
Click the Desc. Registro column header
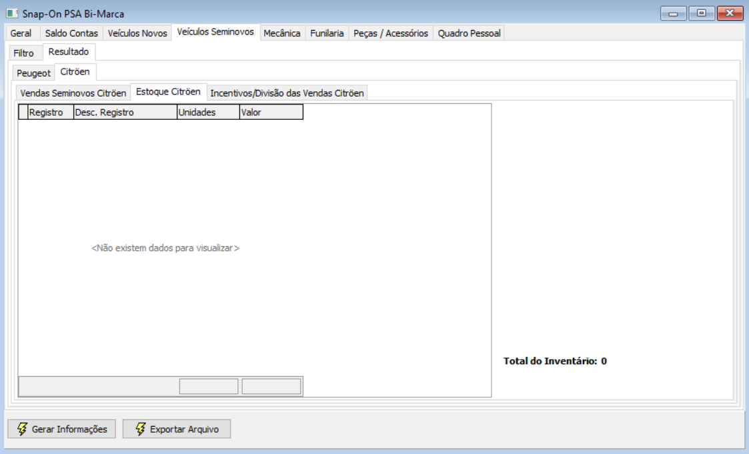coord(125,112)
